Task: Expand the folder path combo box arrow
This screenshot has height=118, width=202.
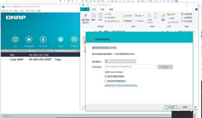Action: (x=155, y=67)
